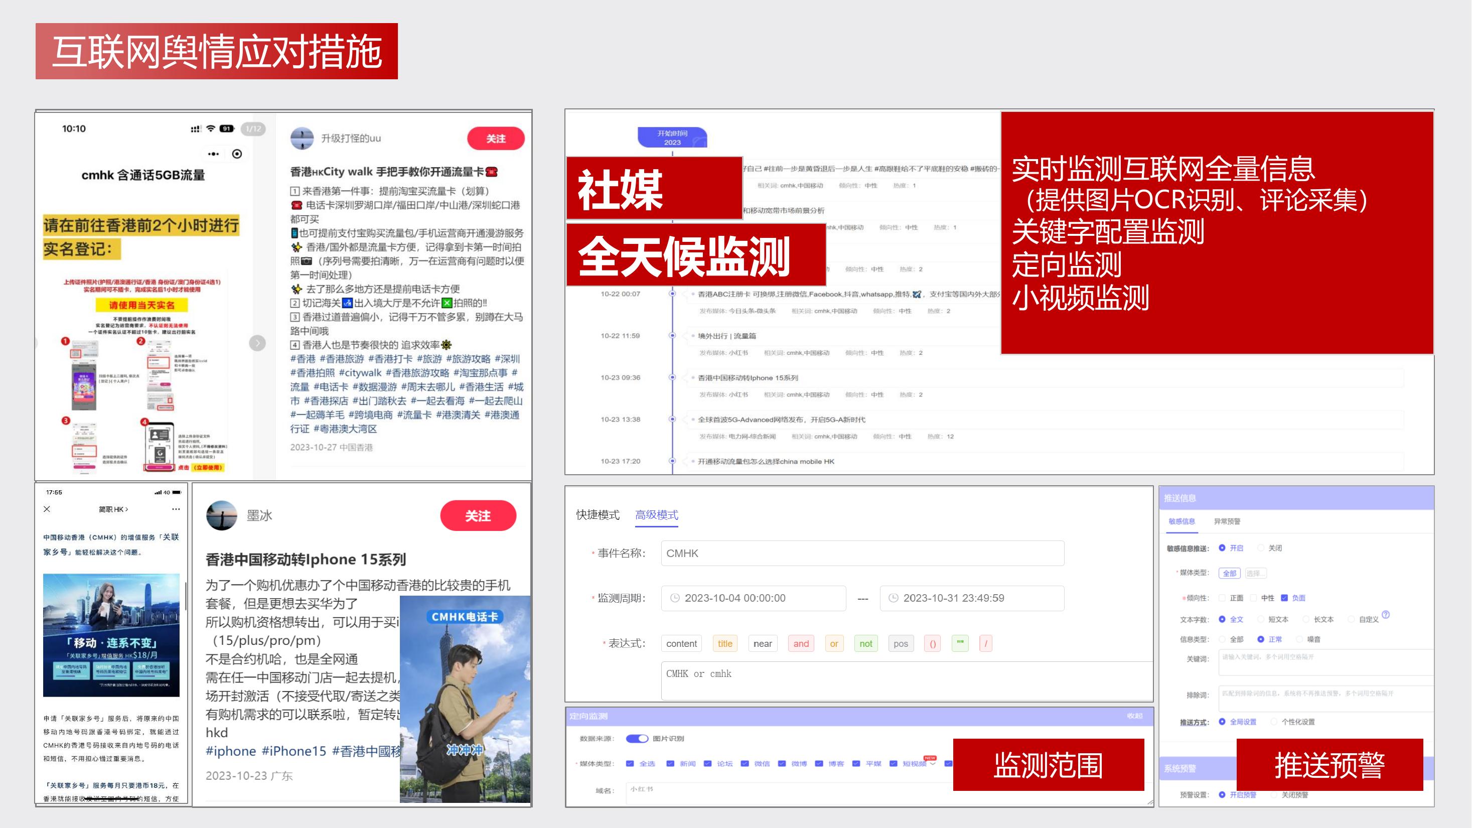Insert the or expression operator
This screenshot has width=1472, height=828.
pos(834,643)
